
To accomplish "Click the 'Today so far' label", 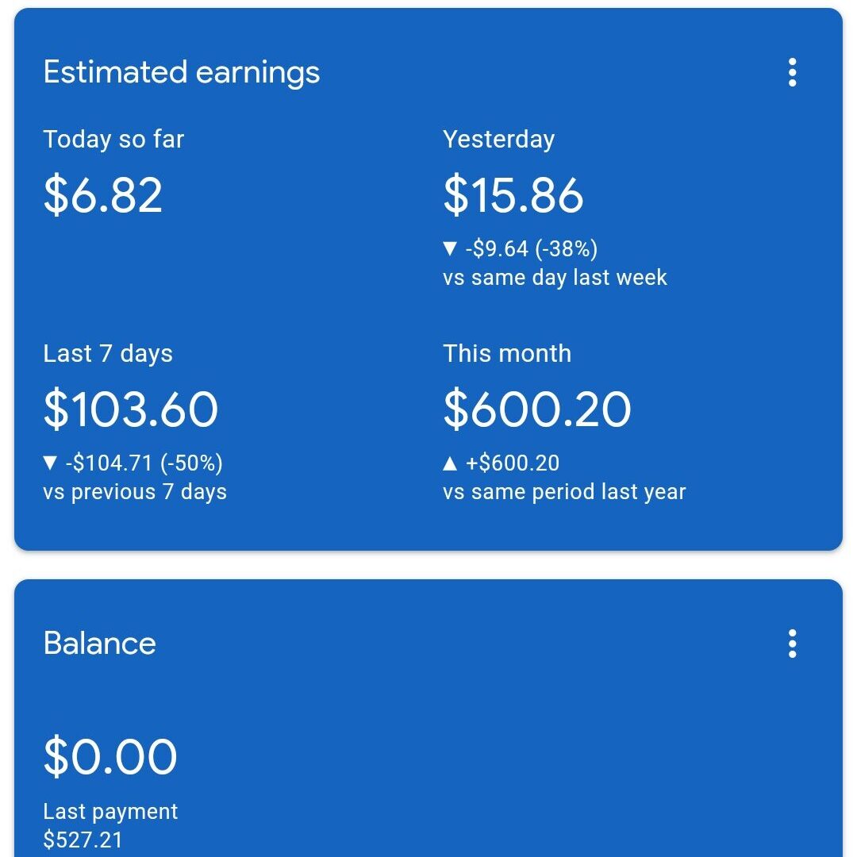I will coord(113,140).
